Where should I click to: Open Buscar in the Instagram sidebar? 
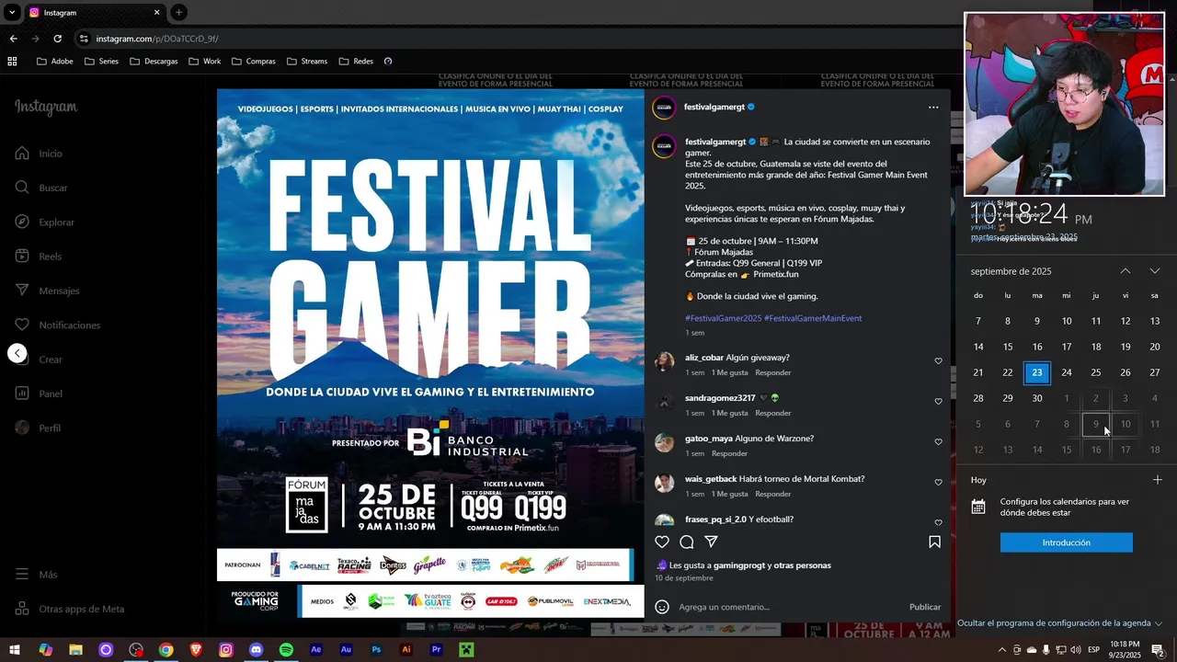(41, 188)
